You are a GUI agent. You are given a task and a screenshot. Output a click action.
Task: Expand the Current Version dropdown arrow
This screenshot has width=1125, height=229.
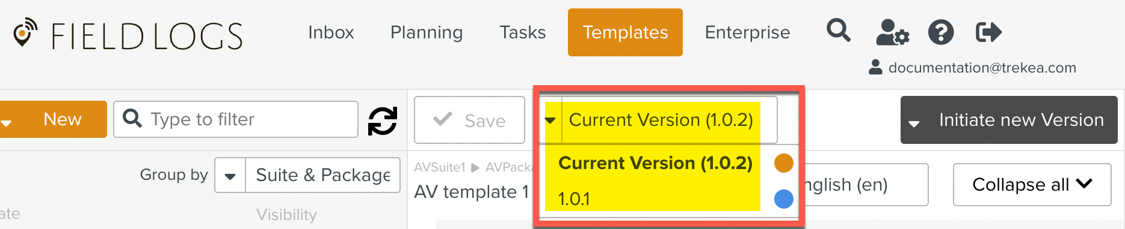550,120
